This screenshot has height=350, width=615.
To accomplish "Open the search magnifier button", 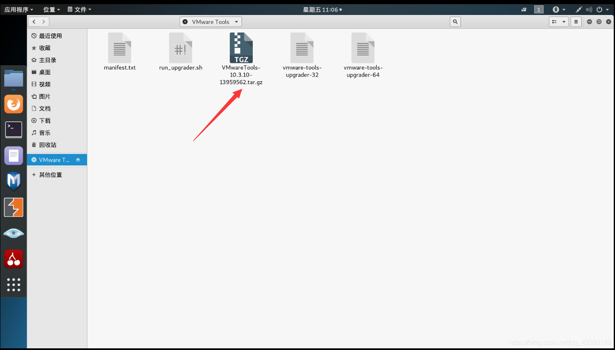I will [x=455, y=22].
